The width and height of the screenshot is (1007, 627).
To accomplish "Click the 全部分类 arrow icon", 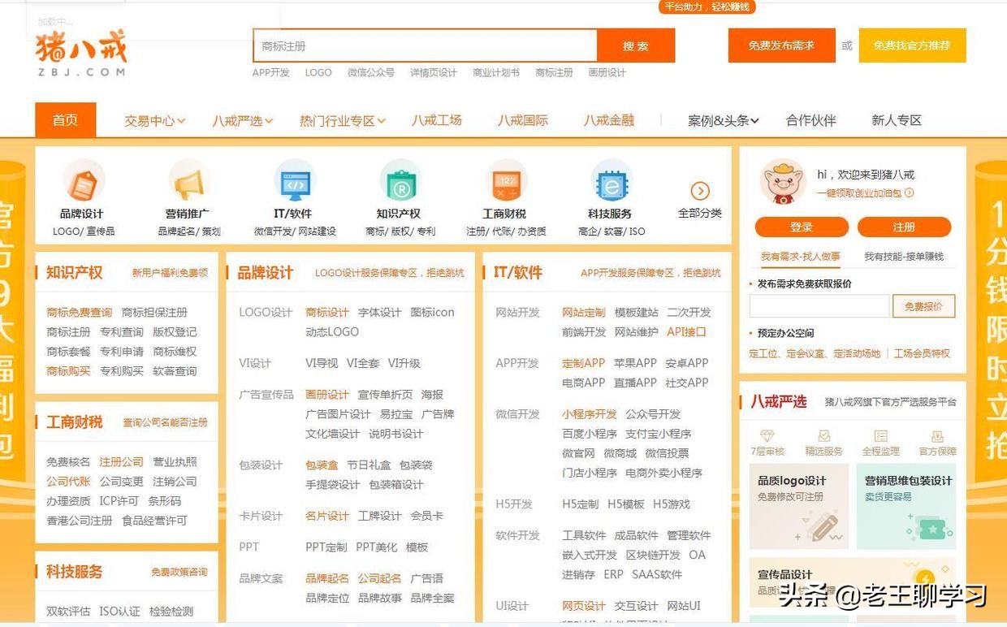I will [x=700, y=190].
